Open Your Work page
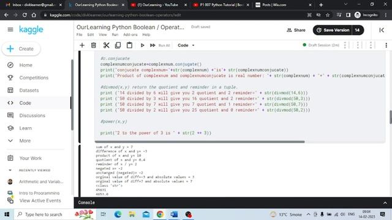 pos(31,158)
